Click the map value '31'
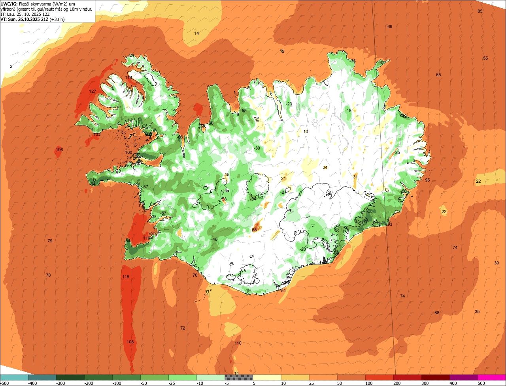Viewport: 506px width, 386px height. (355, 177)
